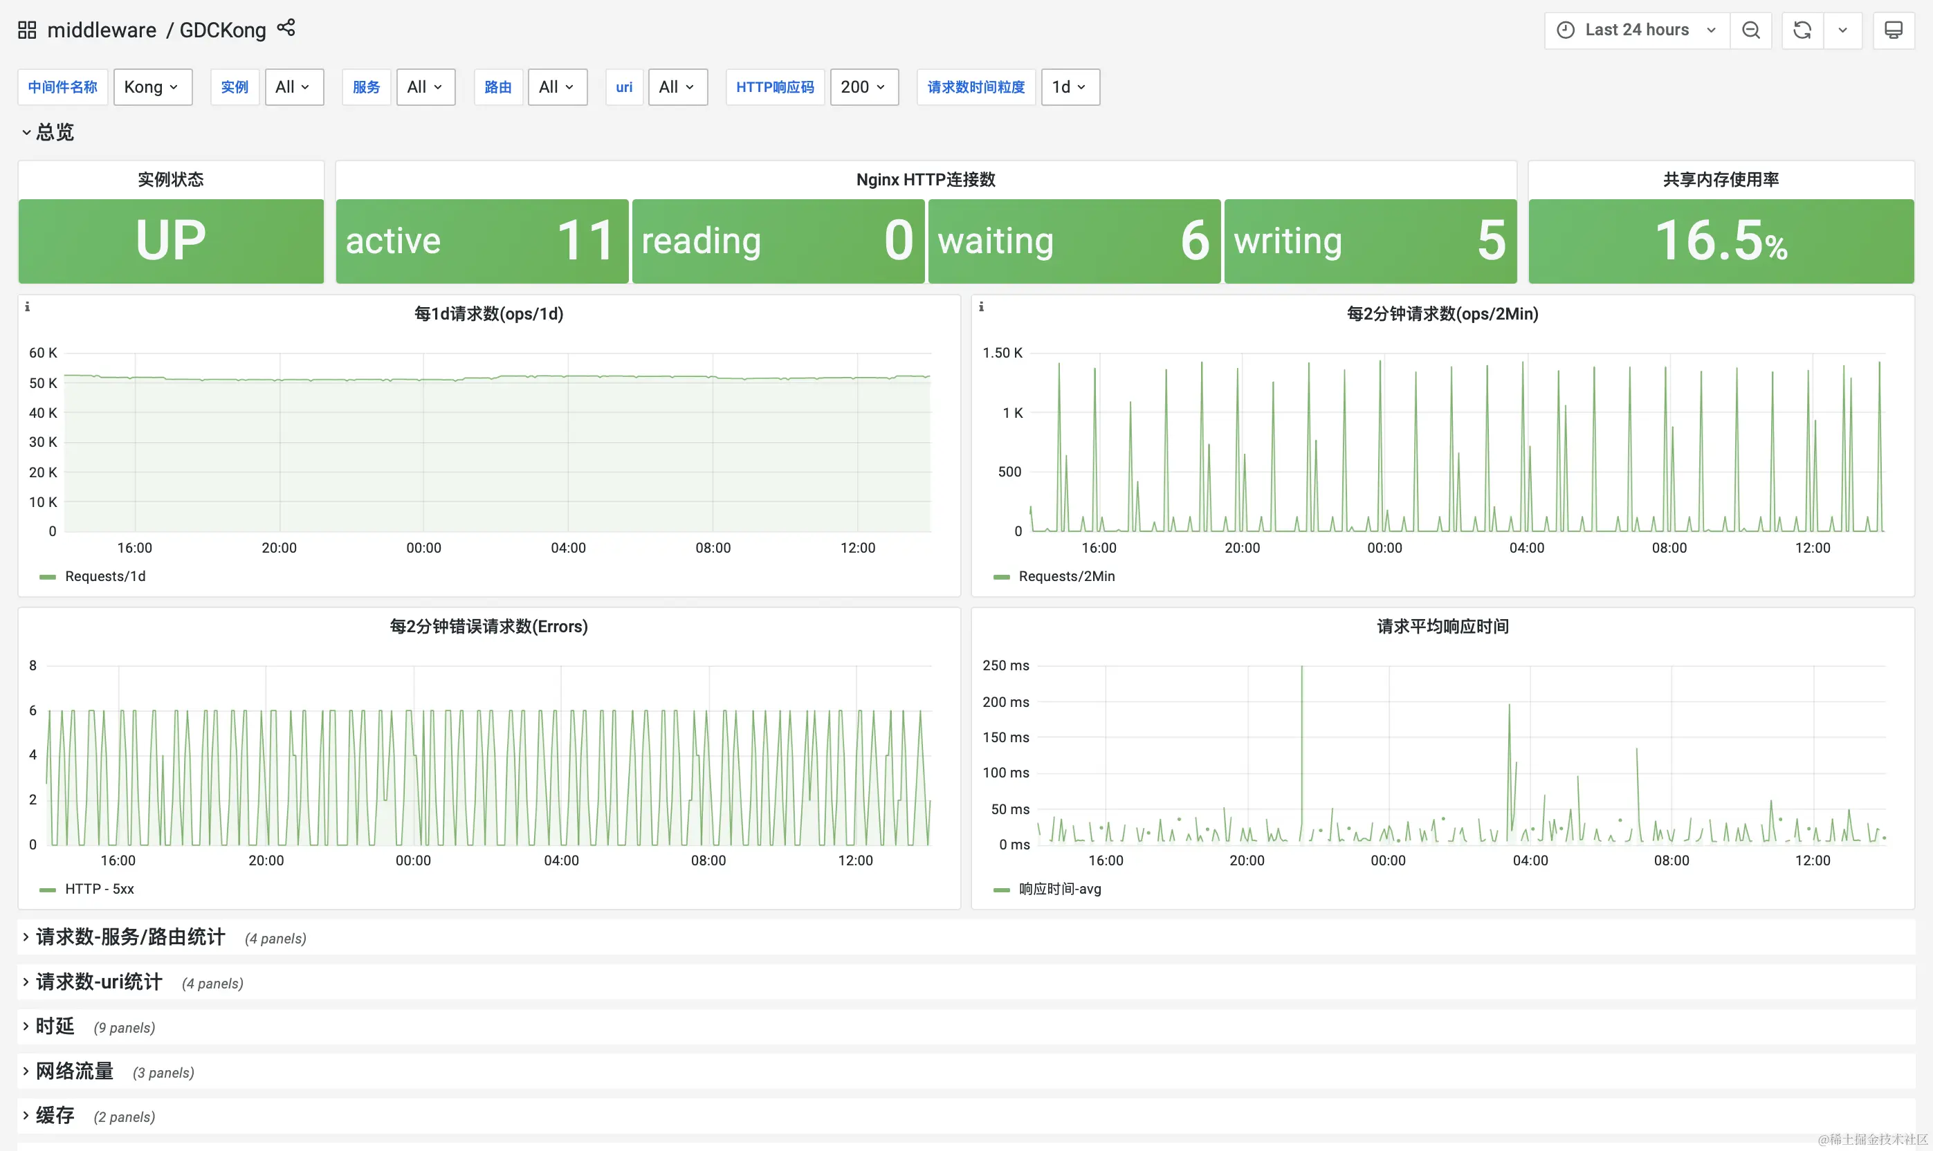Click the 请求平均响应时间 panel title
The image size is (1933, 1151).
tap(1442, 626)
